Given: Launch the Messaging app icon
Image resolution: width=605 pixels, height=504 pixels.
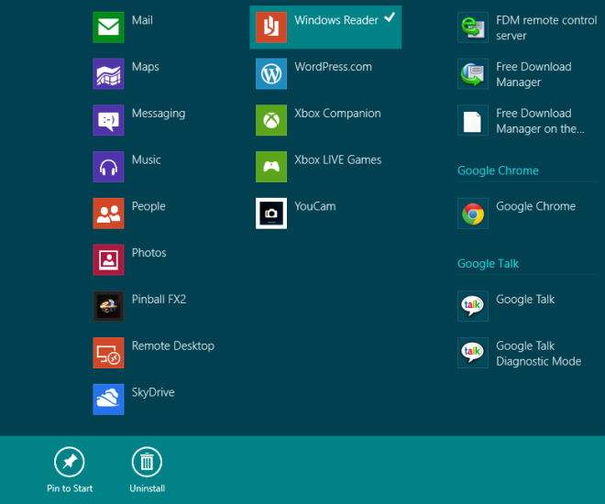Looking at the screenshot, I should (108, 120).
